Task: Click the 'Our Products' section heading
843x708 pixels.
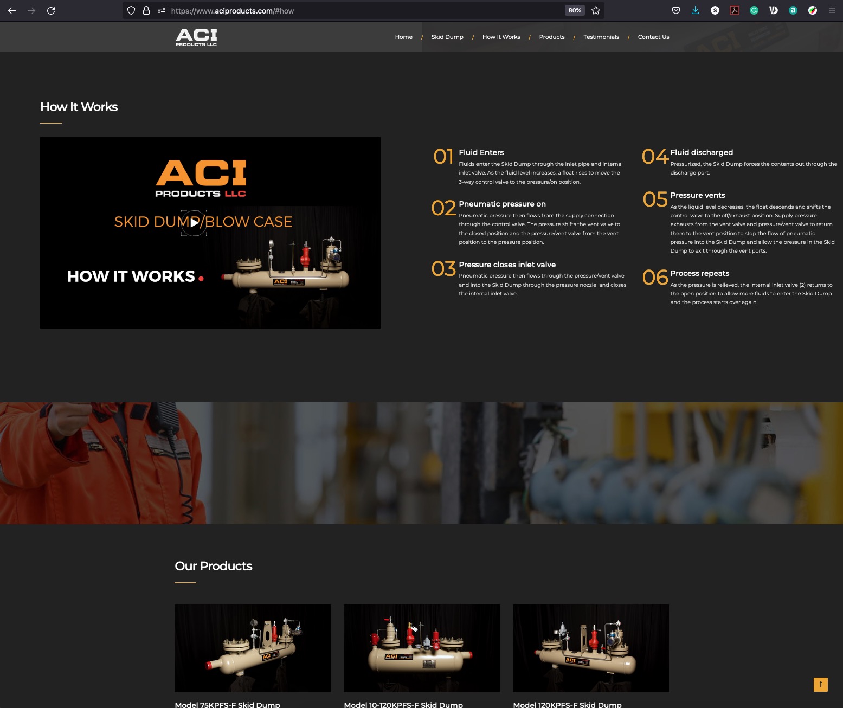Action: pos(214,566)
